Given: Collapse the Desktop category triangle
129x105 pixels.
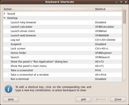Looking at the screenshot, I should click(5, 18).
